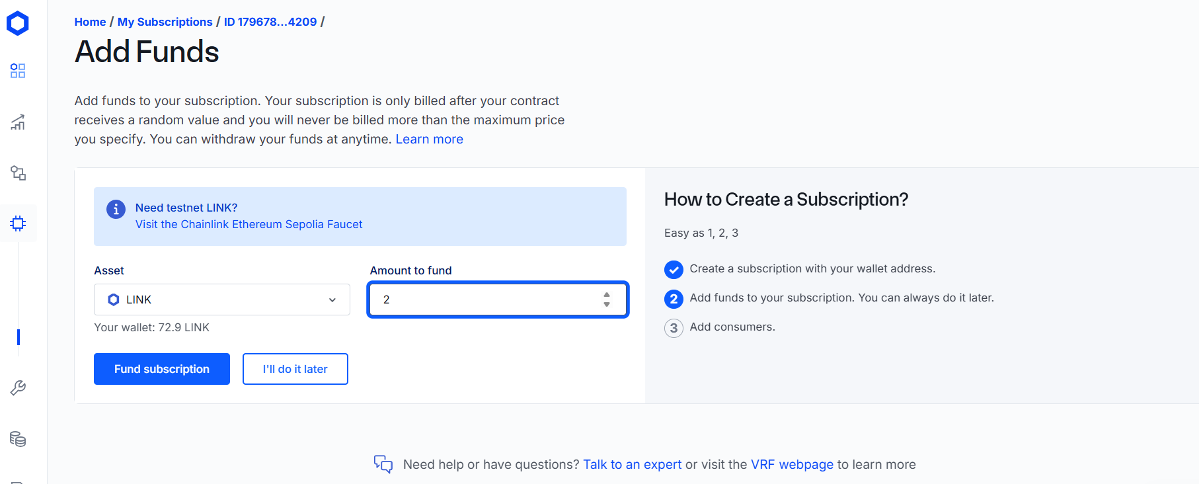Go to Home breadcrumb

[90, 22]
